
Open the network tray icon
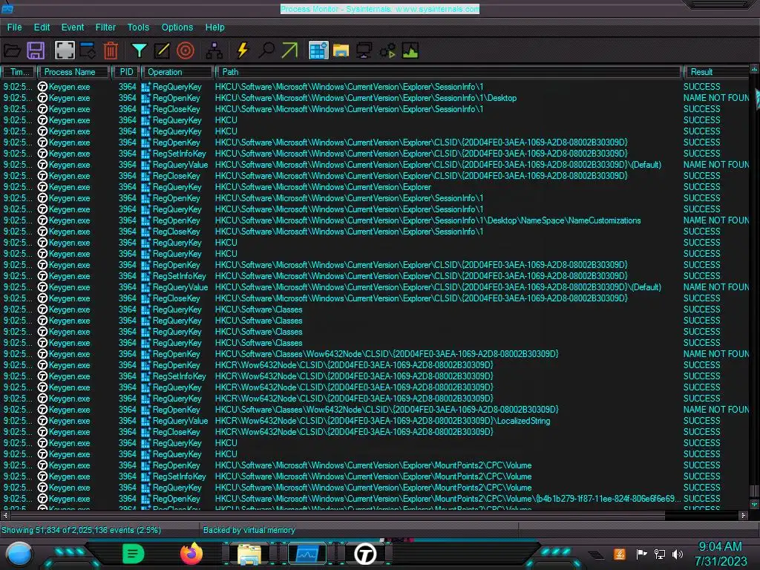click(x=660, y=554)
